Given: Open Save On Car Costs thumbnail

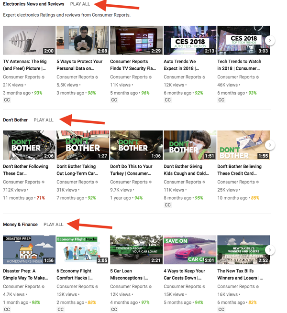Looking at the screenshot, I should point(190,250).
